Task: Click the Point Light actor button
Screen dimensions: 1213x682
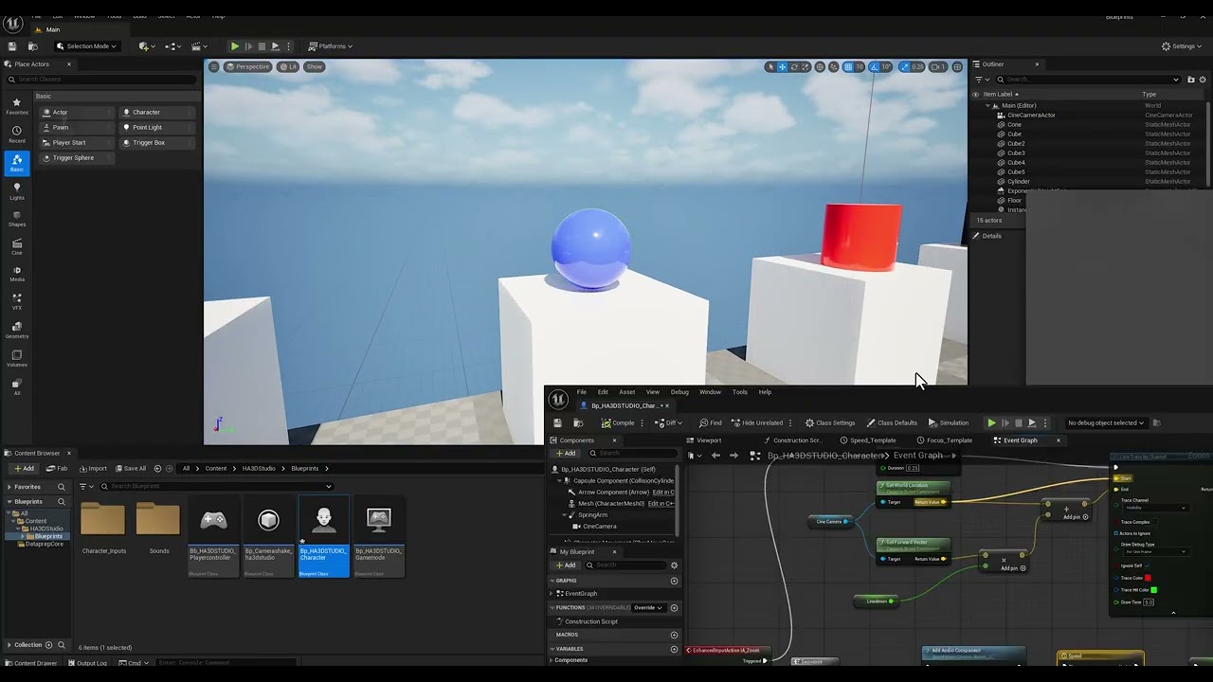Action: pyautogui.click(x=156, y=127)
